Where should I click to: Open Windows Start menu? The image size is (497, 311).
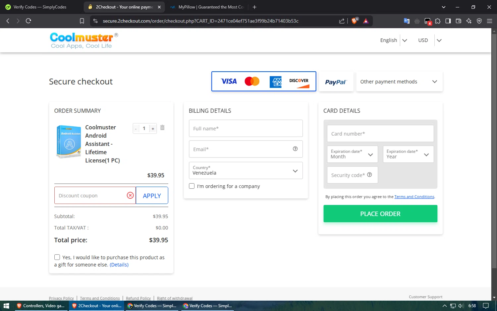tap(6, 306)
